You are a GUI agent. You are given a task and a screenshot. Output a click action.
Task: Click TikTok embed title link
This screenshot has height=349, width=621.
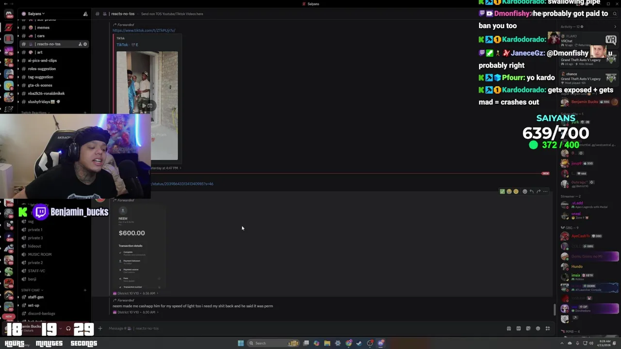127,45
